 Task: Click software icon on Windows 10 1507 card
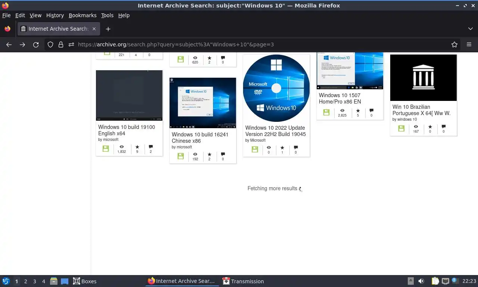[x=326, y=112]
